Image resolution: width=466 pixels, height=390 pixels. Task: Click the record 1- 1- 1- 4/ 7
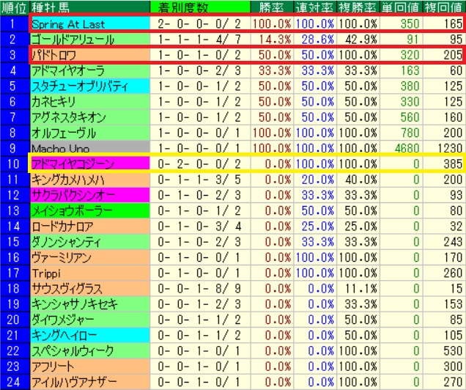click(199, 40)
